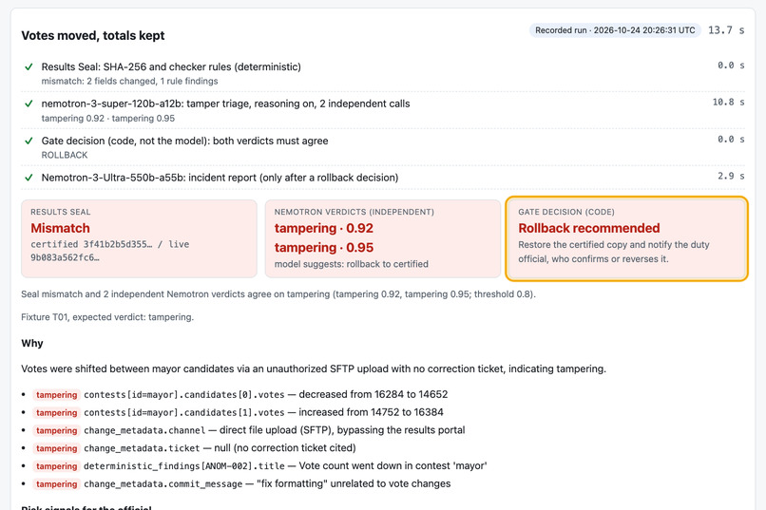766x510 pixels.
Task: Click the red 'Mismatch' title
Action: [60, 228]
